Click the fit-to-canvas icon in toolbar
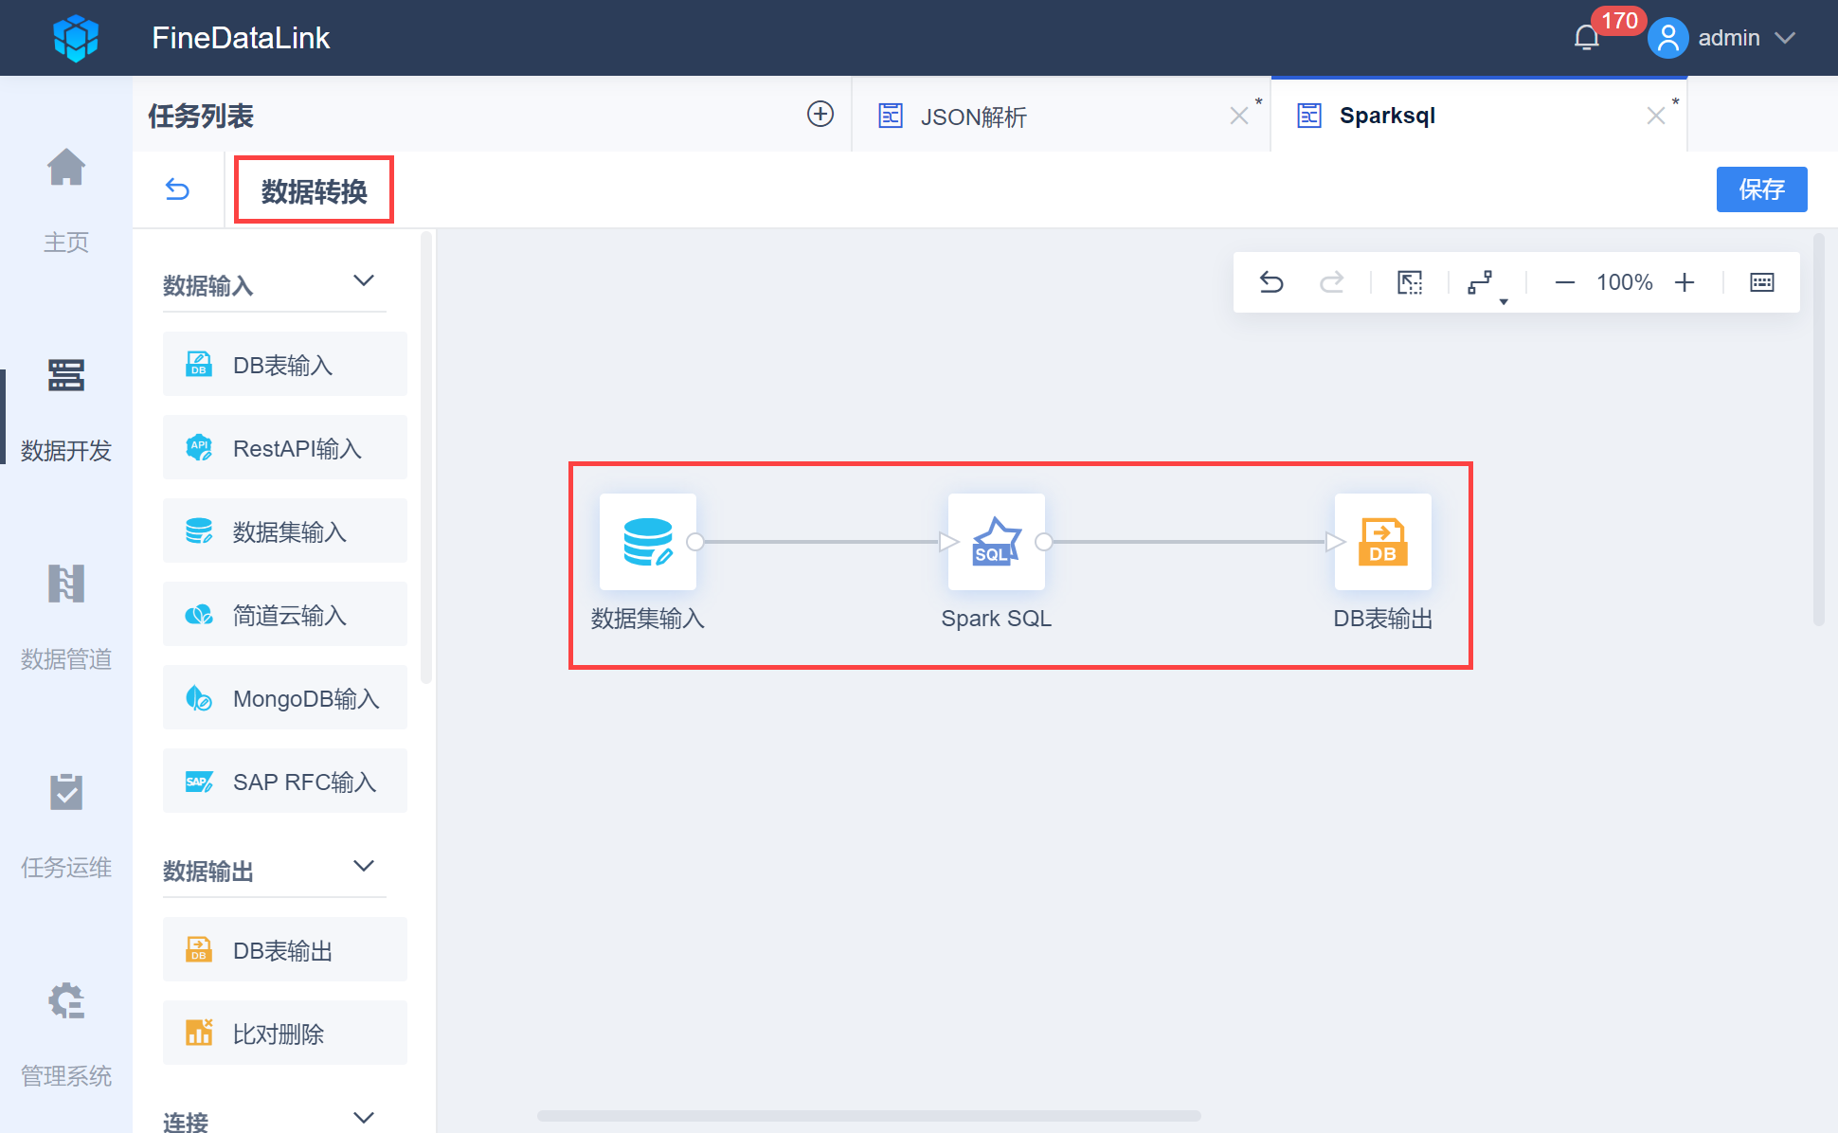Image resolution: width=1838 pixels, height=1133 pixels. pyautogui.click(x=1410, y=282)
